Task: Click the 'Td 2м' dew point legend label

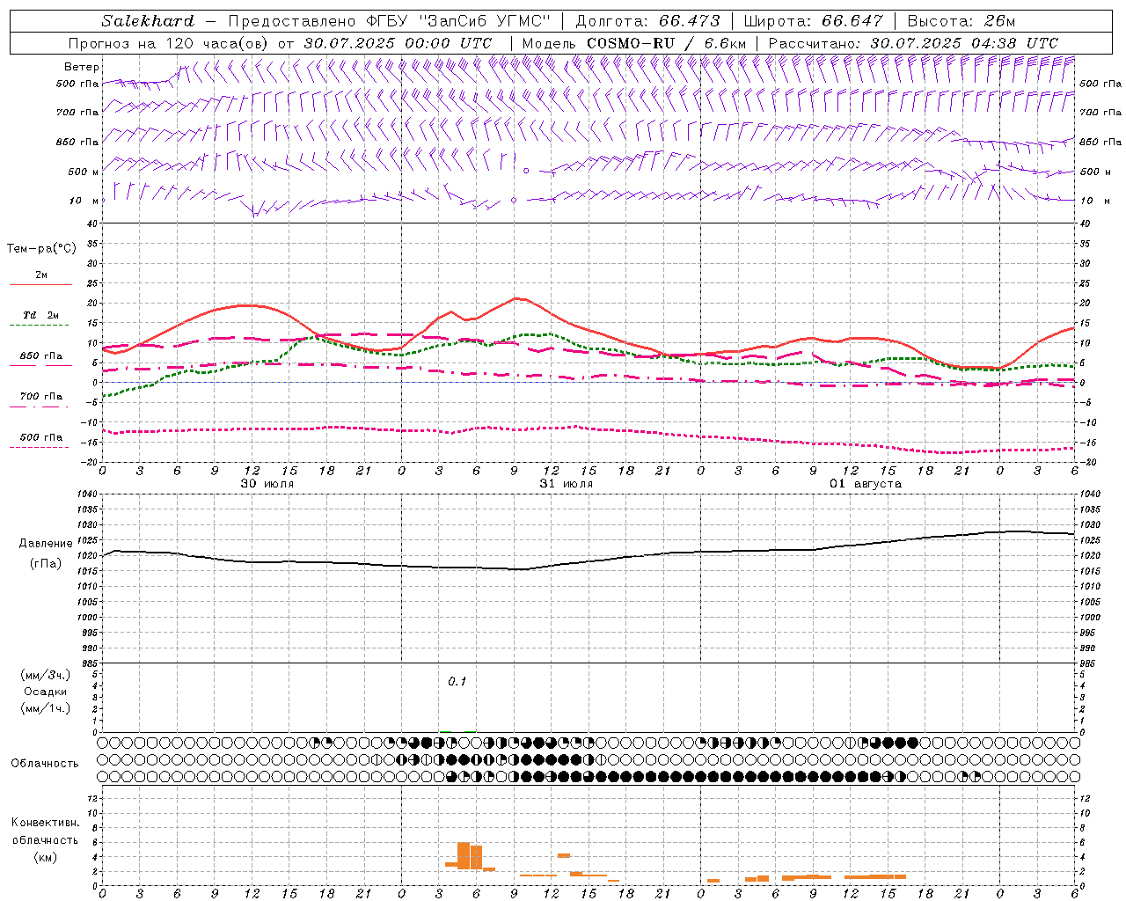Action: (x=41, y=315)
